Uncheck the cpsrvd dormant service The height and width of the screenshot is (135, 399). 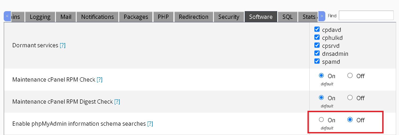[x=317, y=45]
